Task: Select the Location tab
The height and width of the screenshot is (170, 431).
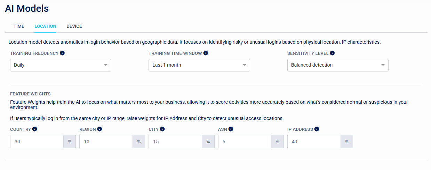Action: point(45,26)
